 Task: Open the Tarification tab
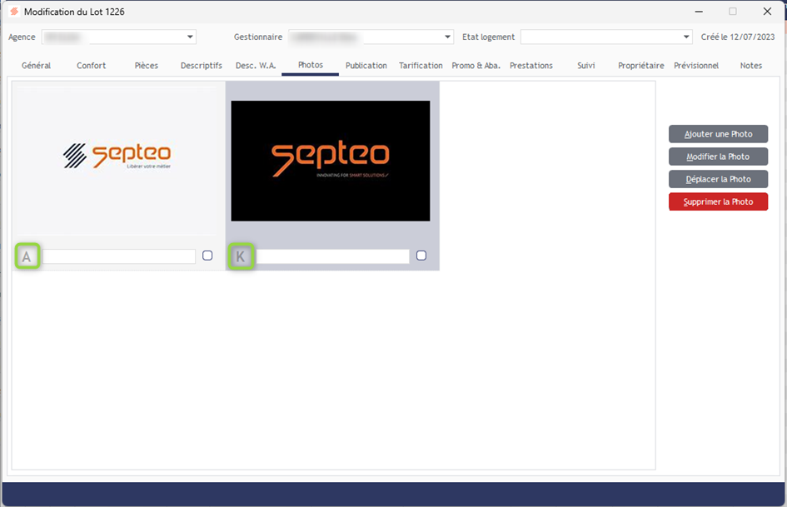pyautogui.click(x=421, y=66)
